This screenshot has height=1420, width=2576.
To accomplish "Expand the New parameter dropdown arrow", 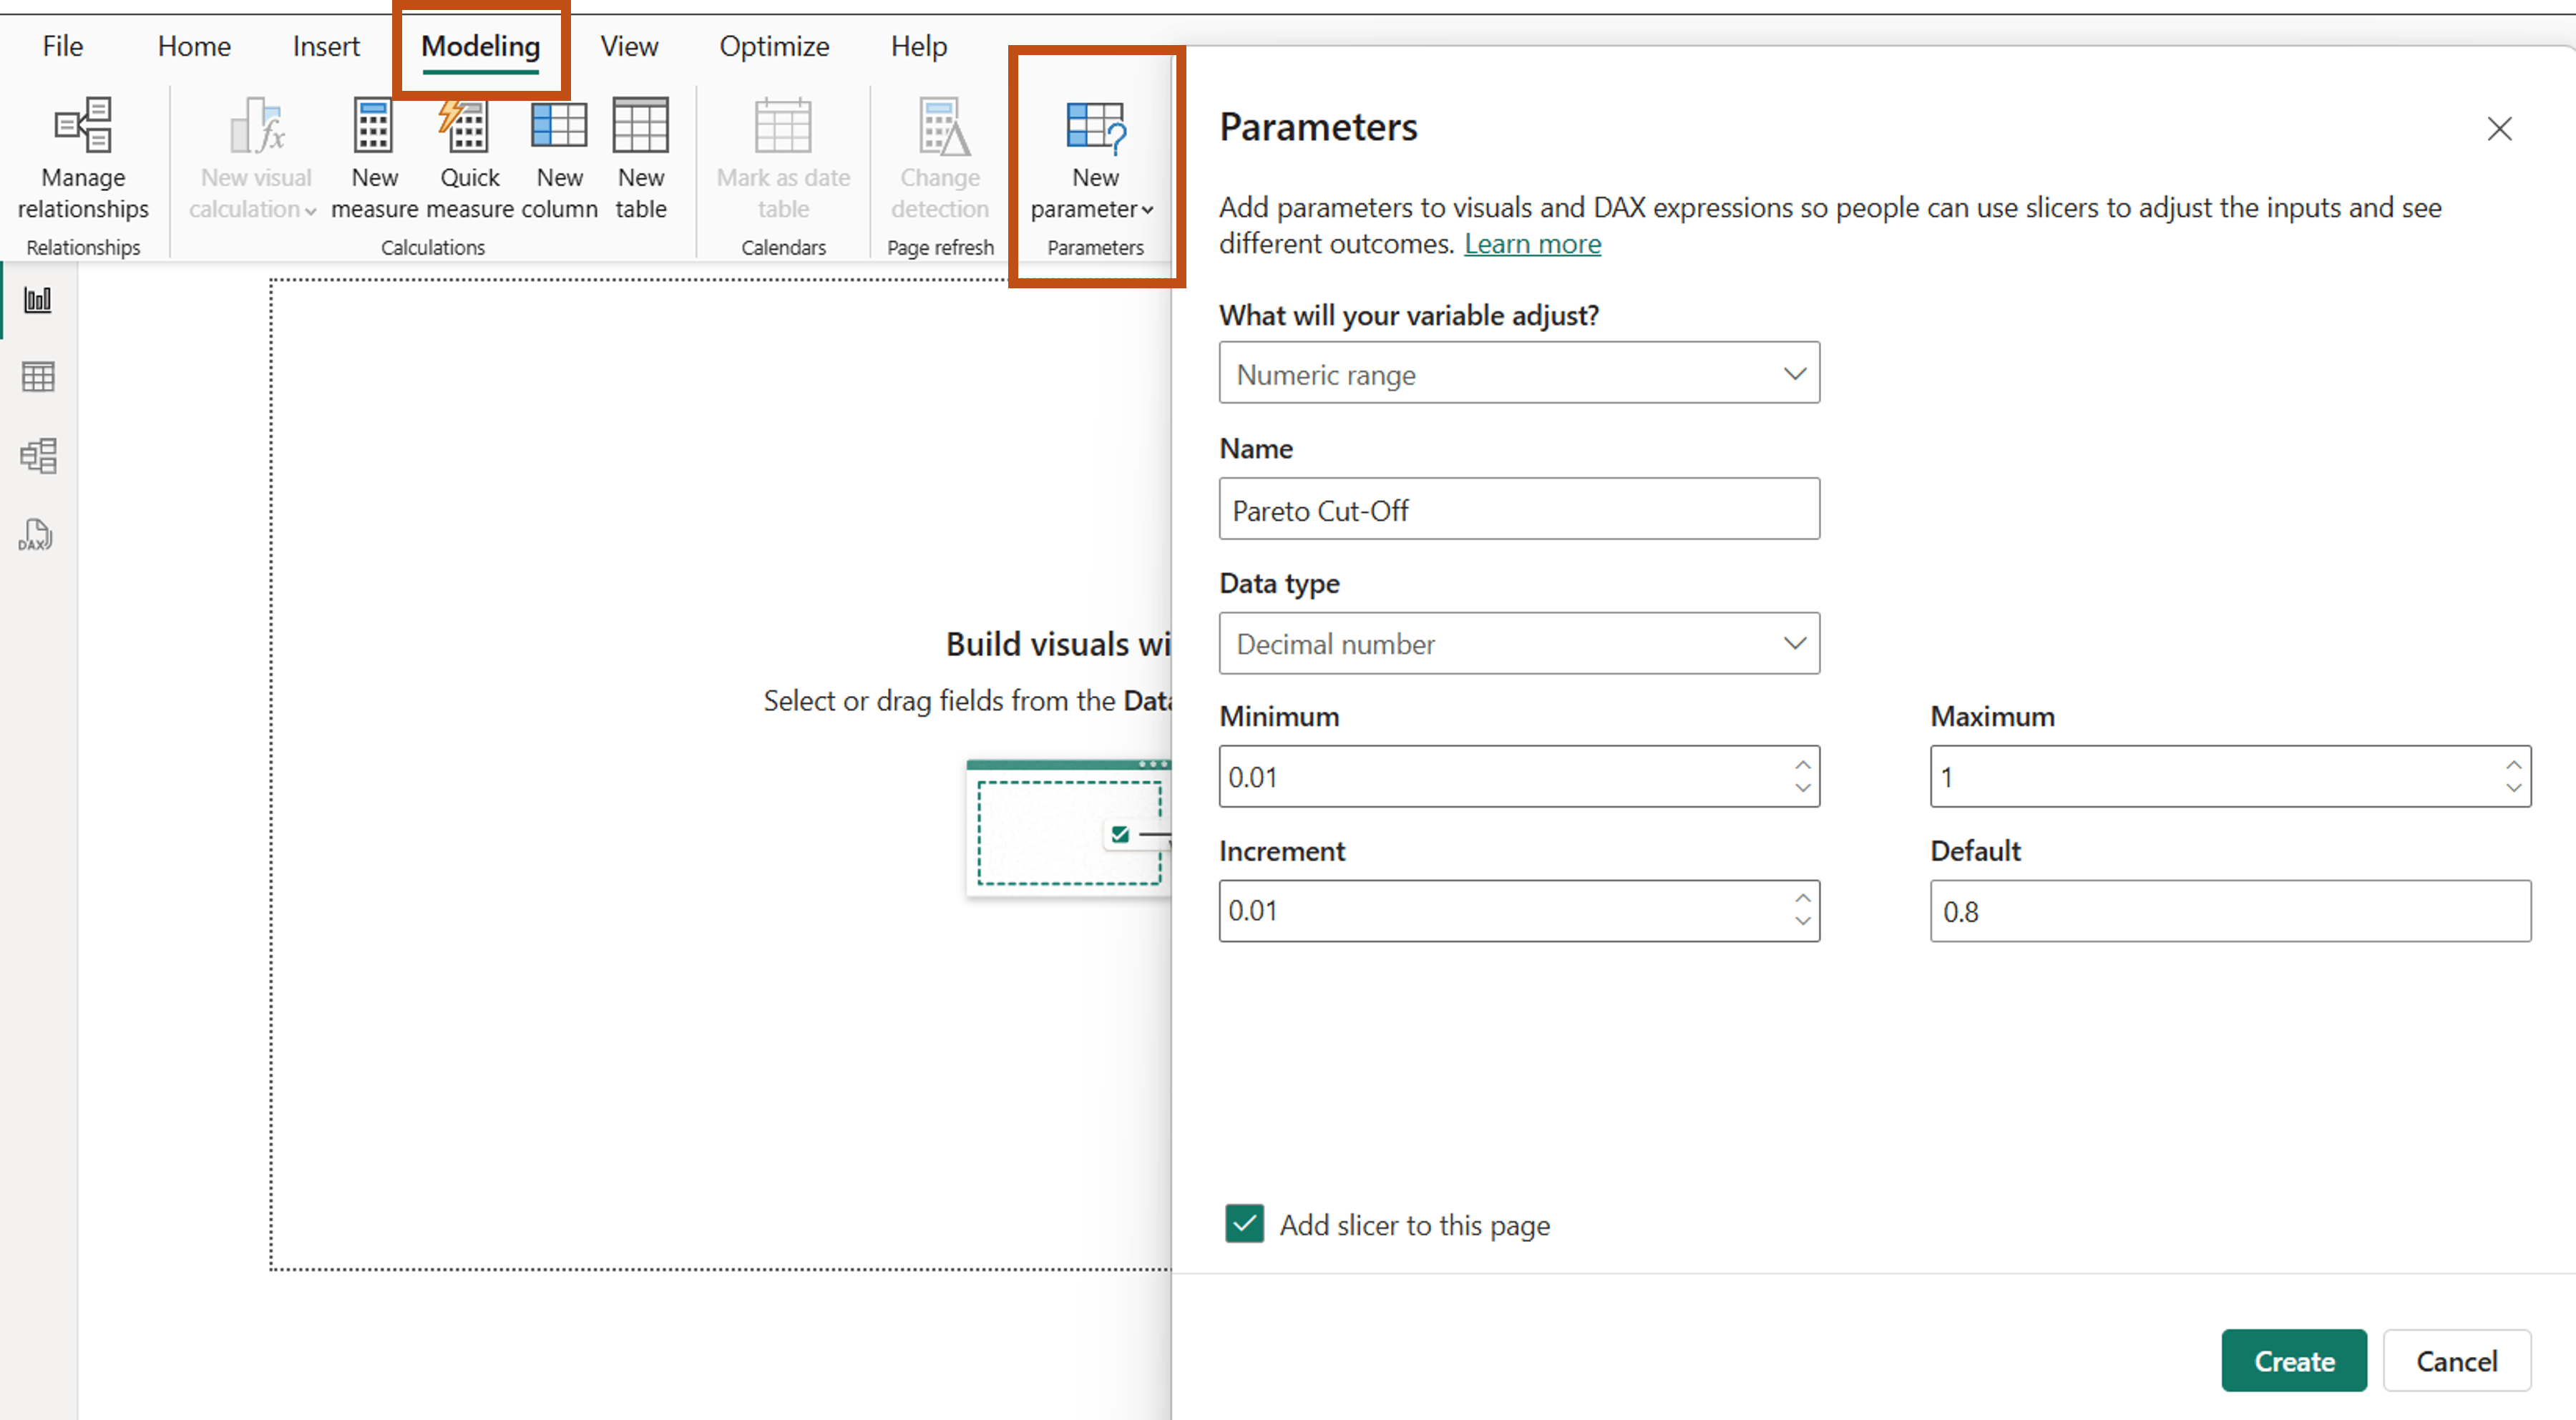I will pyautogui.click(x=1147, y=210).
